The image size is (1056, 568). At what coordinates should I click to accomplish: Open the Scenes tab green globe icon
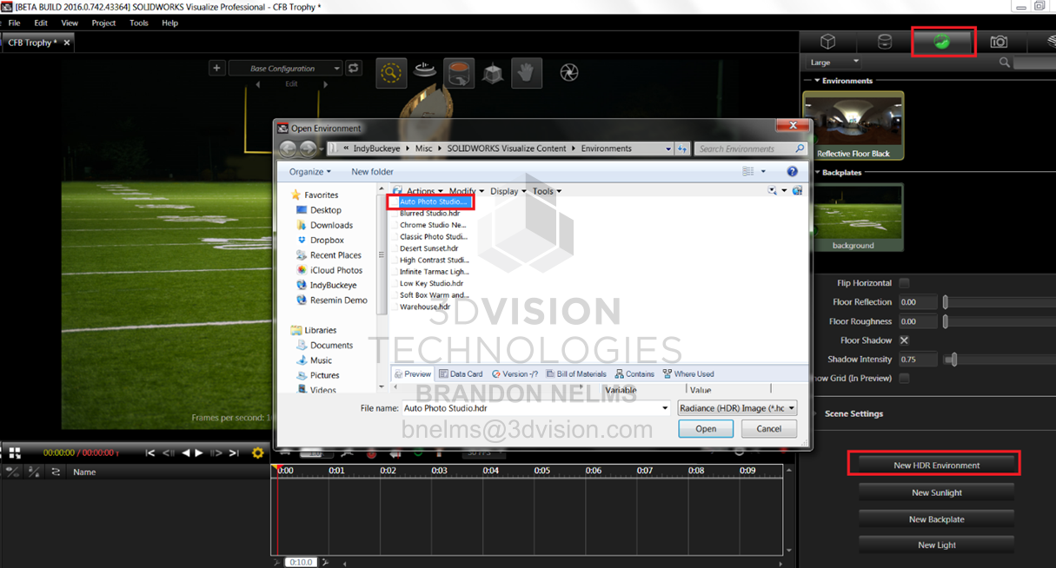941,41
